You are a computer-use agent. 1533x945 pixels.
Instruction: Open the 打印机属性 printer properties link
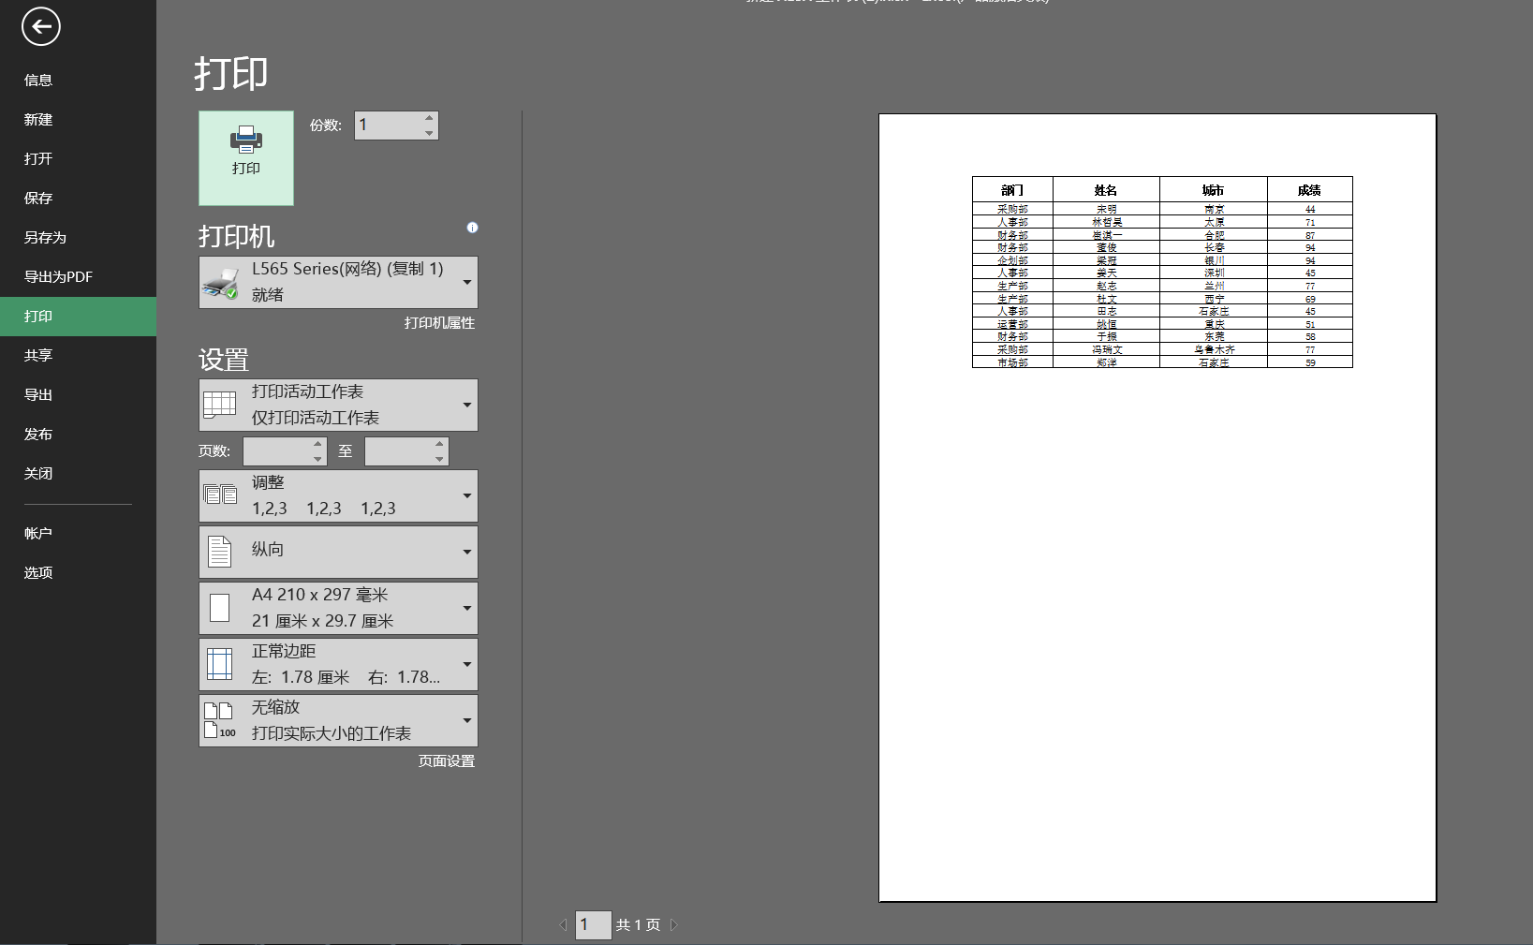click(439, 323)
